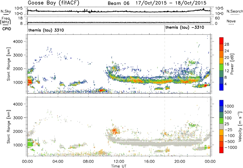
Task: Click the red segment of Power color bar
Action: click(x=221, y=41)
